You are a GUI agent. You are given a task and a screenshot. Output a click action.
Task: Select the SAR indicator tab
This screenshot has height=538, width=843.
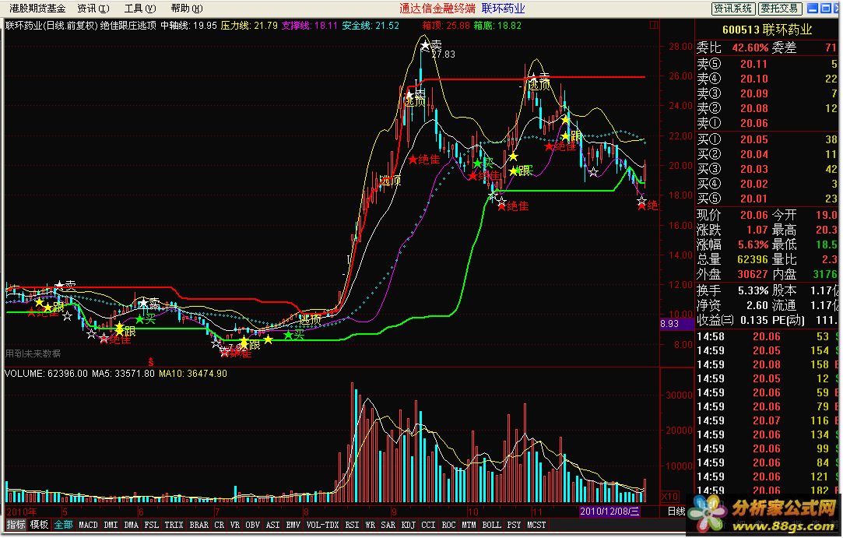pyautogui.click(x=388, y=525)
